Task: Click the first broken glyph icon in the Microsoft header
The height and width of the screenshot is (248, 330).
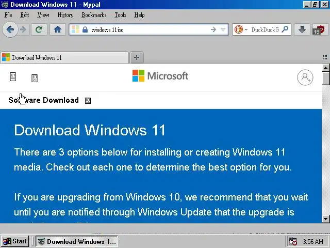Action: point(13,76)
